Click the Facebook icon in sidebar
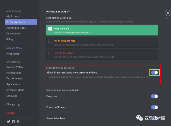 13,121
